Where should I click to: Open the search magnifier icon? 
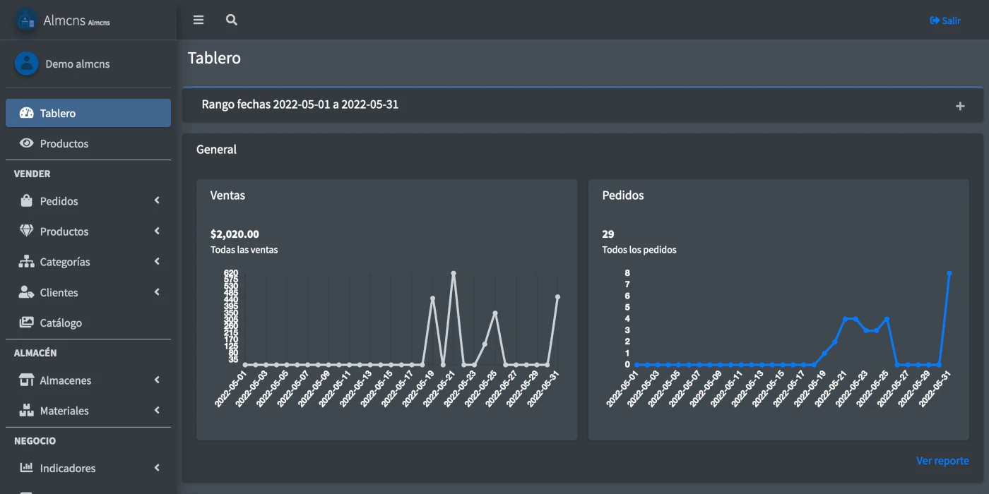coord(231,20)
